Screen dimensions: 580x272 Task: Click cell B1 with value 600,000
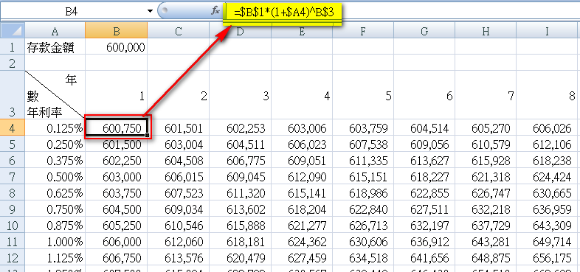[x=116, y=47]
